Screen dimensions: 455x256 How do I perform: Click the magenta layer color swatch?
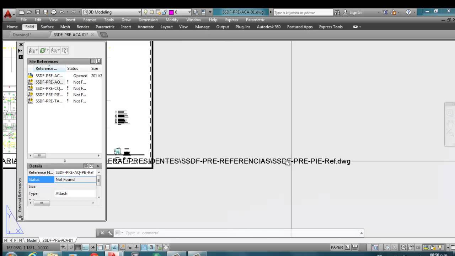click(171, 12)
